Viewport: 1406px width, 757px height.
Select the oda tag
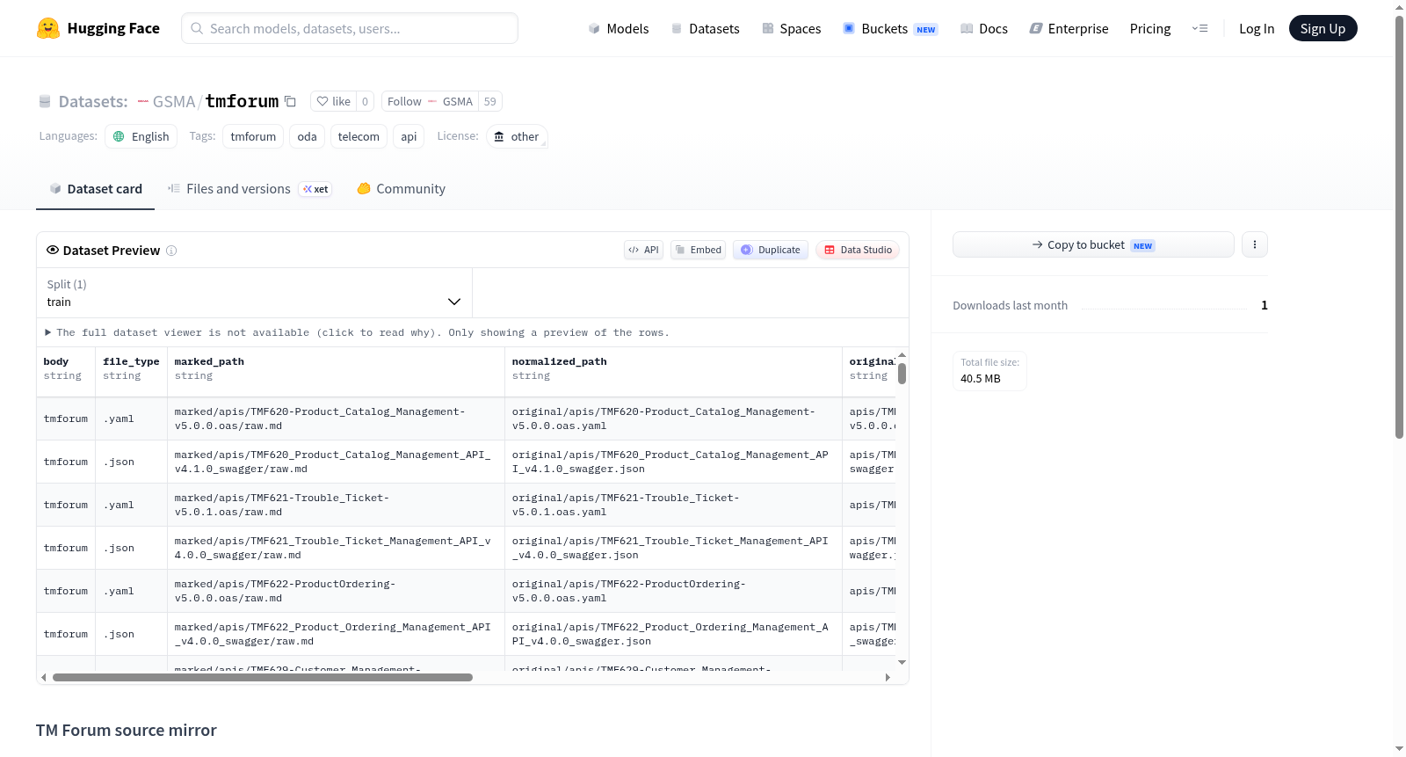(307, 136)
